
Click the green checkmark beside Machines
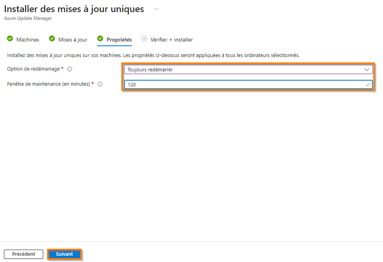point(10,39)
